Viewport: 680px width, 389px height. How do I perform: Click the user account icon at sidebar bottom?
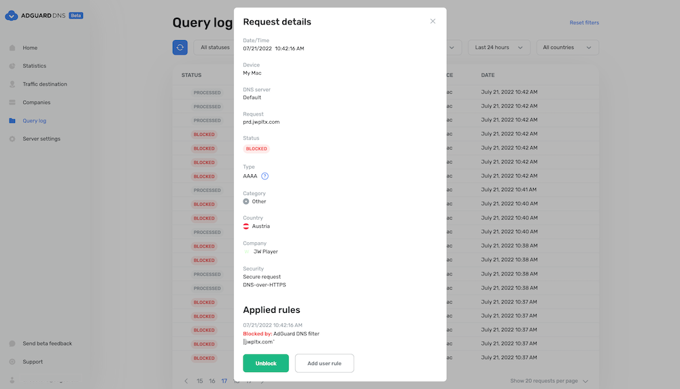click(x=12, y=380)
